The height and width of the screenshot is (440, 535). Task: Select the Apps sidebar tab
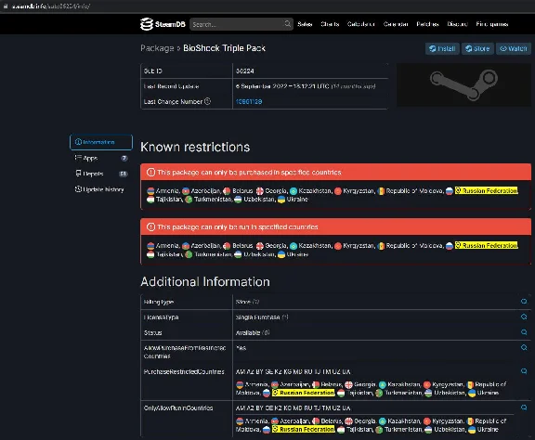101,158
